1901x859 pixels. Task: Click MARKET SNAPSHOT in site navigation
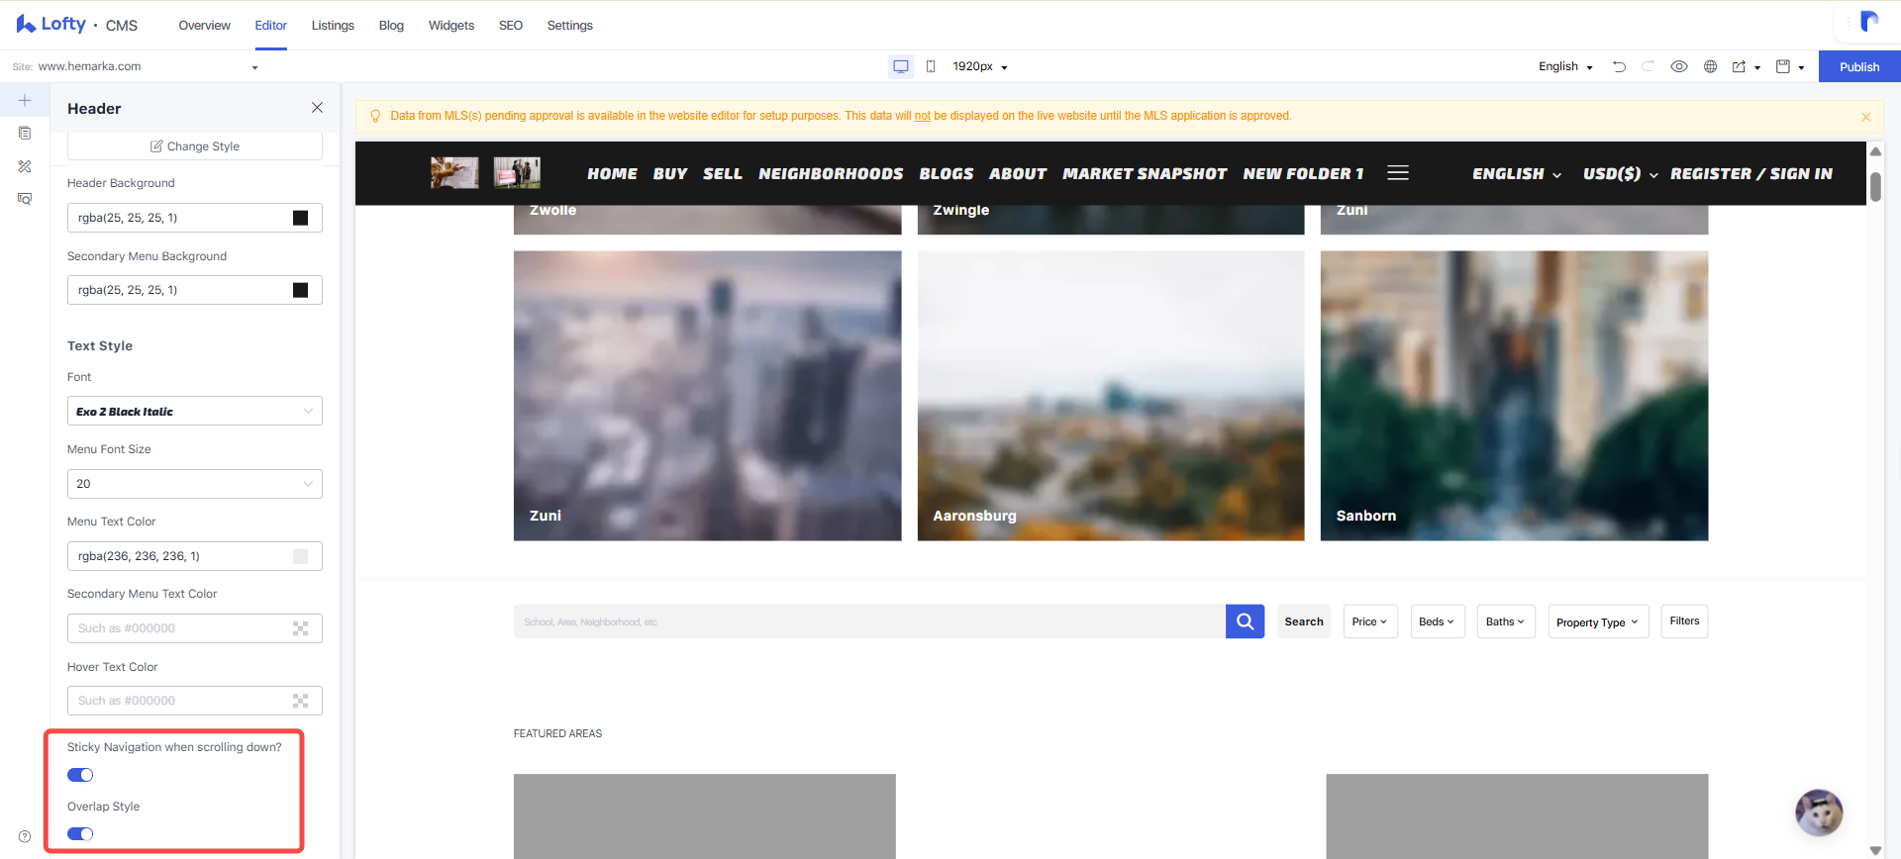point(1145,173)
